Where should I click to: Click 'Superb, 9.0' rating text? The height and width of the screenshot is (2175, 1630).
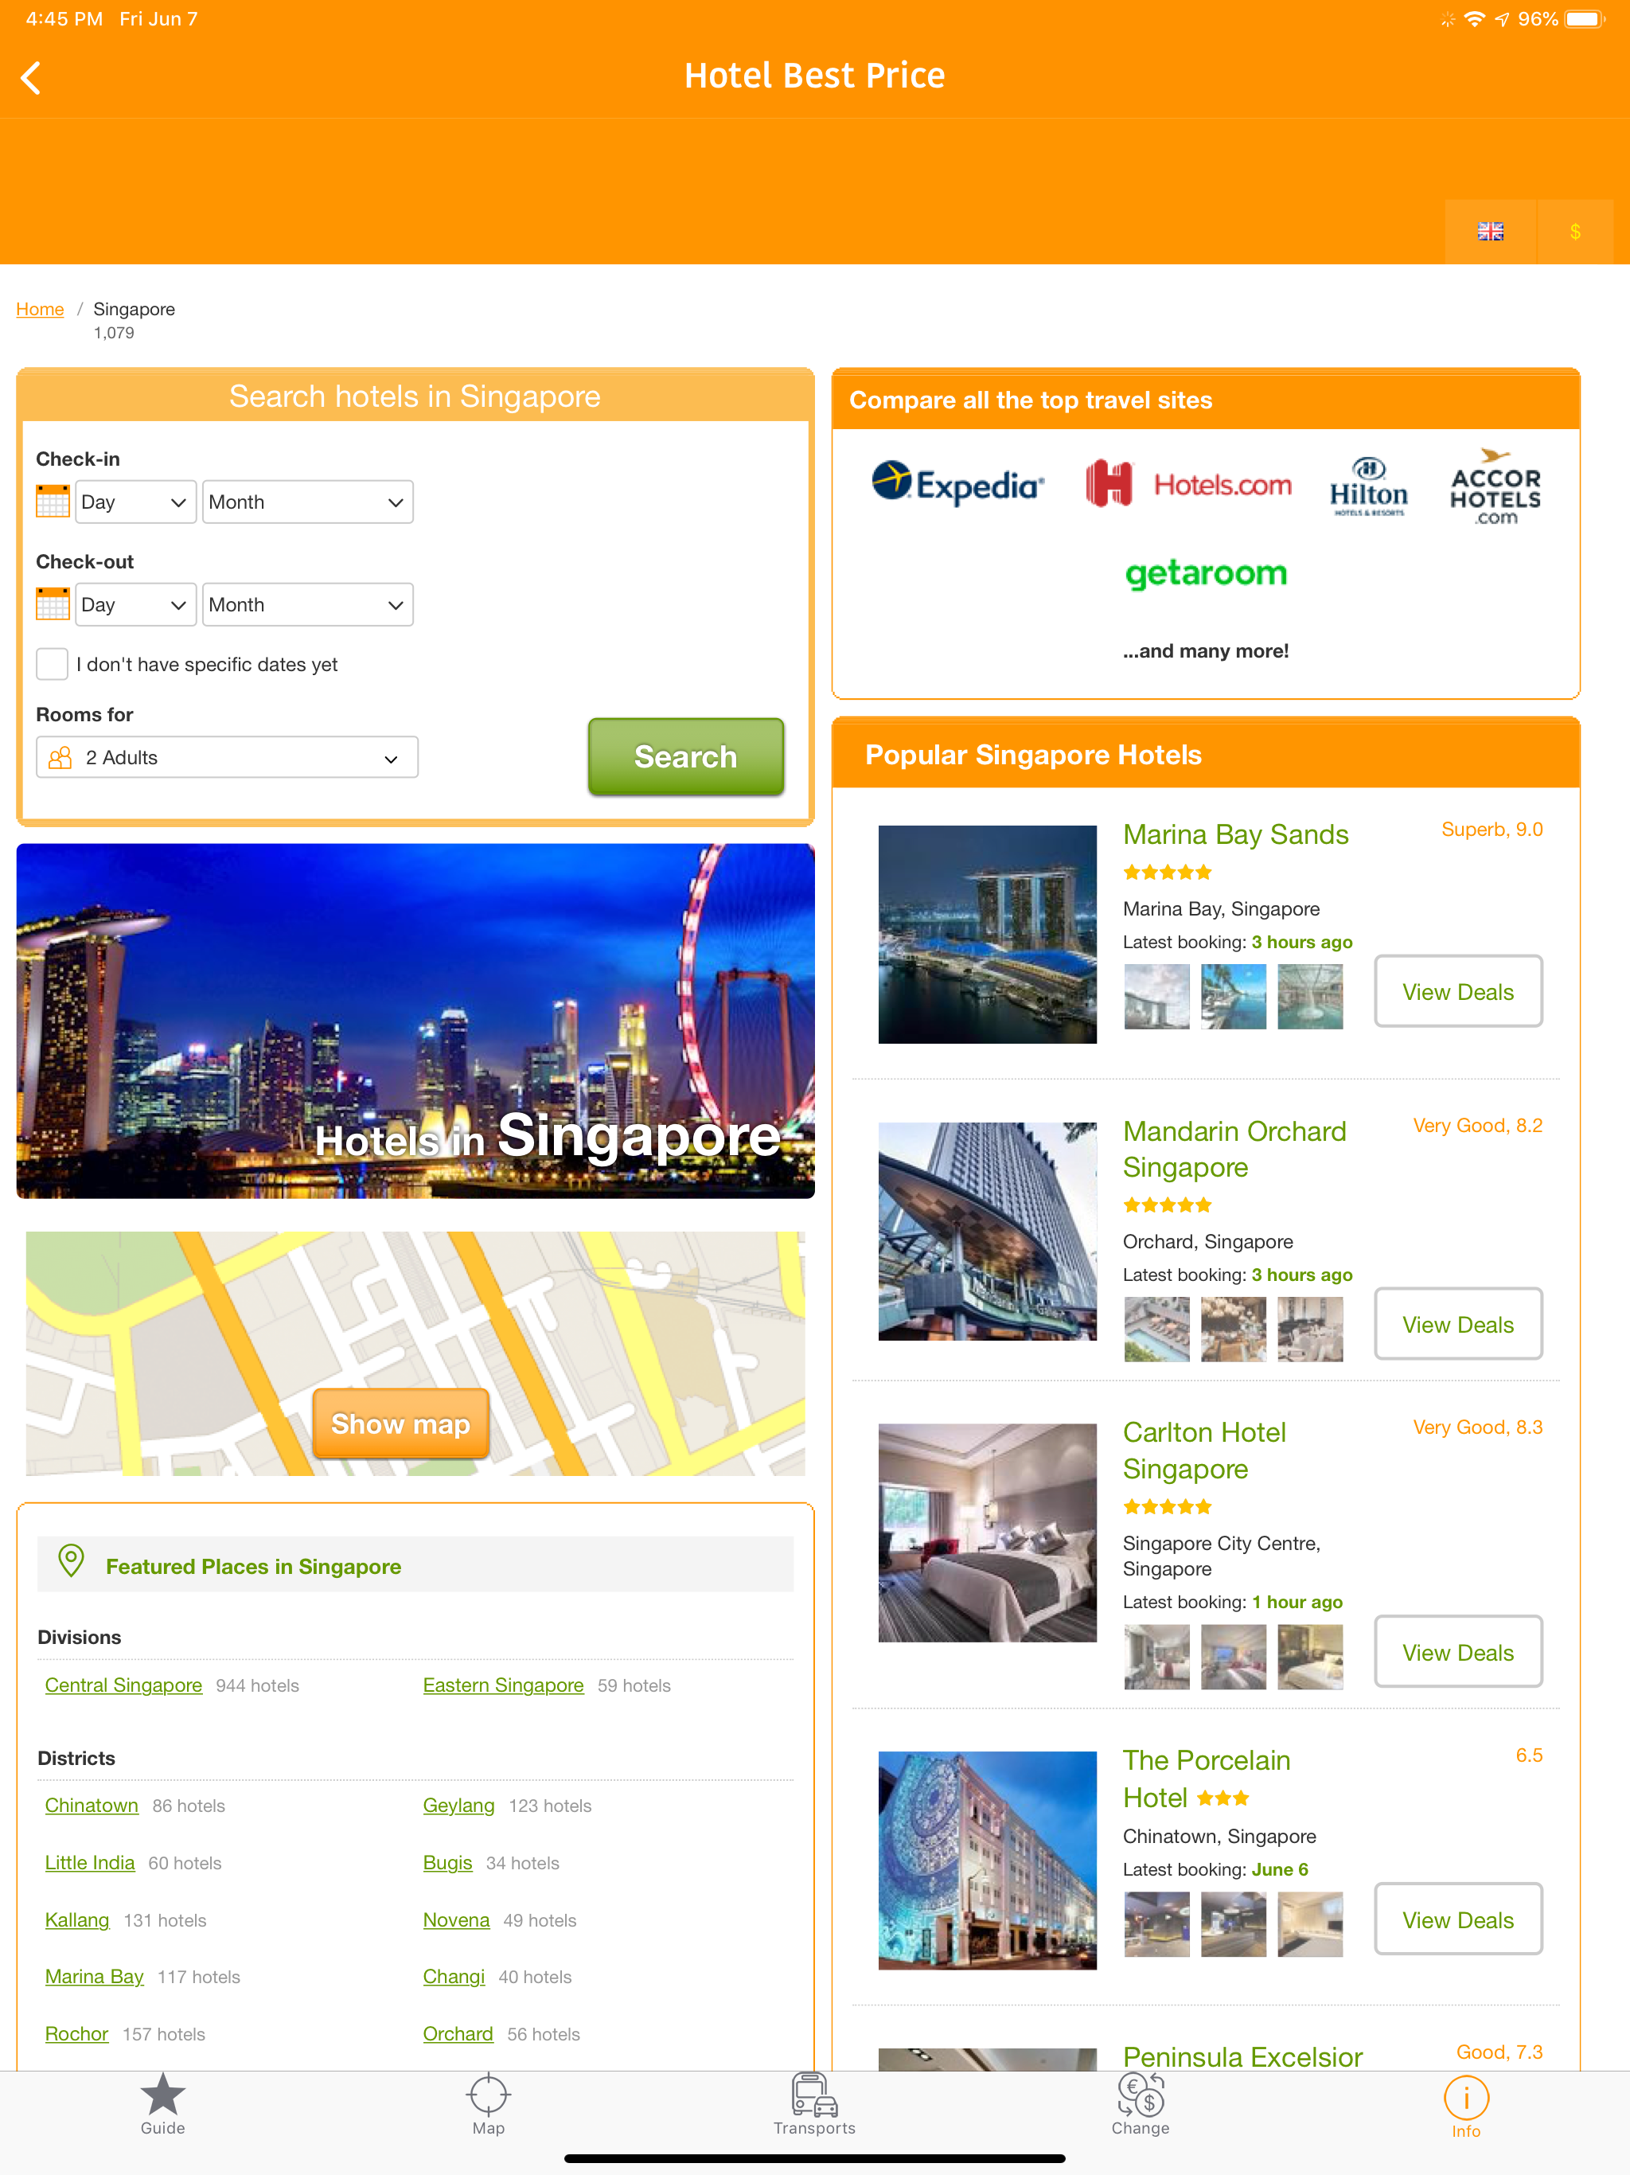(1492, 829)
